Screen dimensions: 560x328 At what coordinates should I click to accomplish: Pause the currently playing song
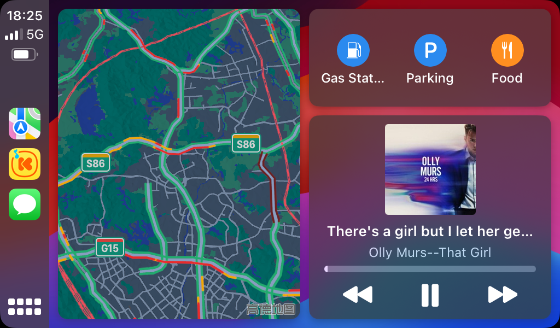(x=430, y=295)
